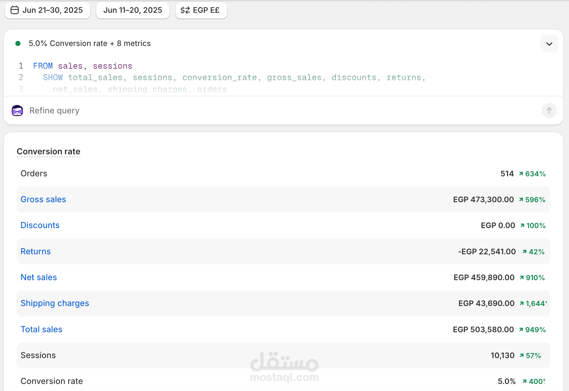Click the Sidekick assistant avatar icon

pyautogui.click(x=17, y=111)
